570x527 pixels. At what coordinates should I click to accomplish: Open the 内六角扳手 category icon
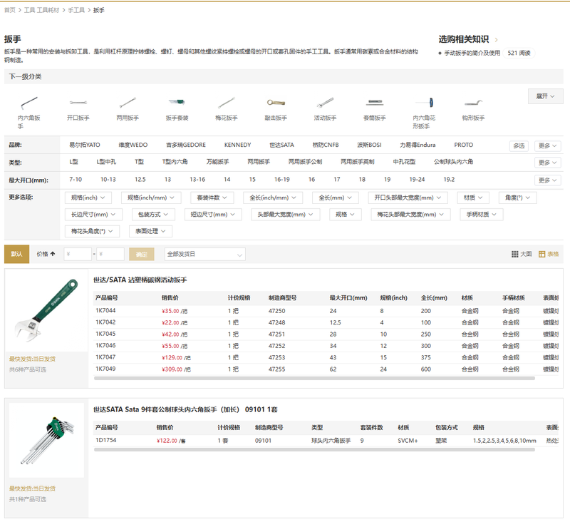(x=29, y=103)
